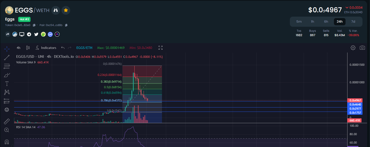Select the crosshair cursor tool
The image size is (370, 147).
7,48
